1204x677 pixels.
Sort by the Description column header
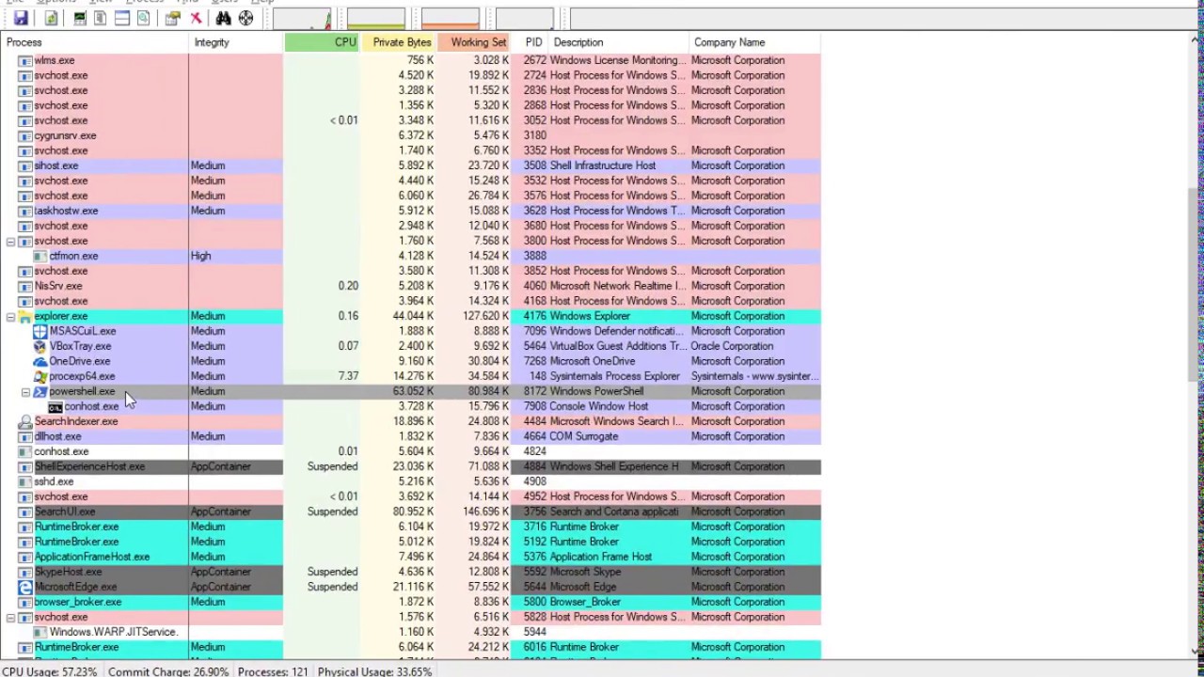(619, 42)
